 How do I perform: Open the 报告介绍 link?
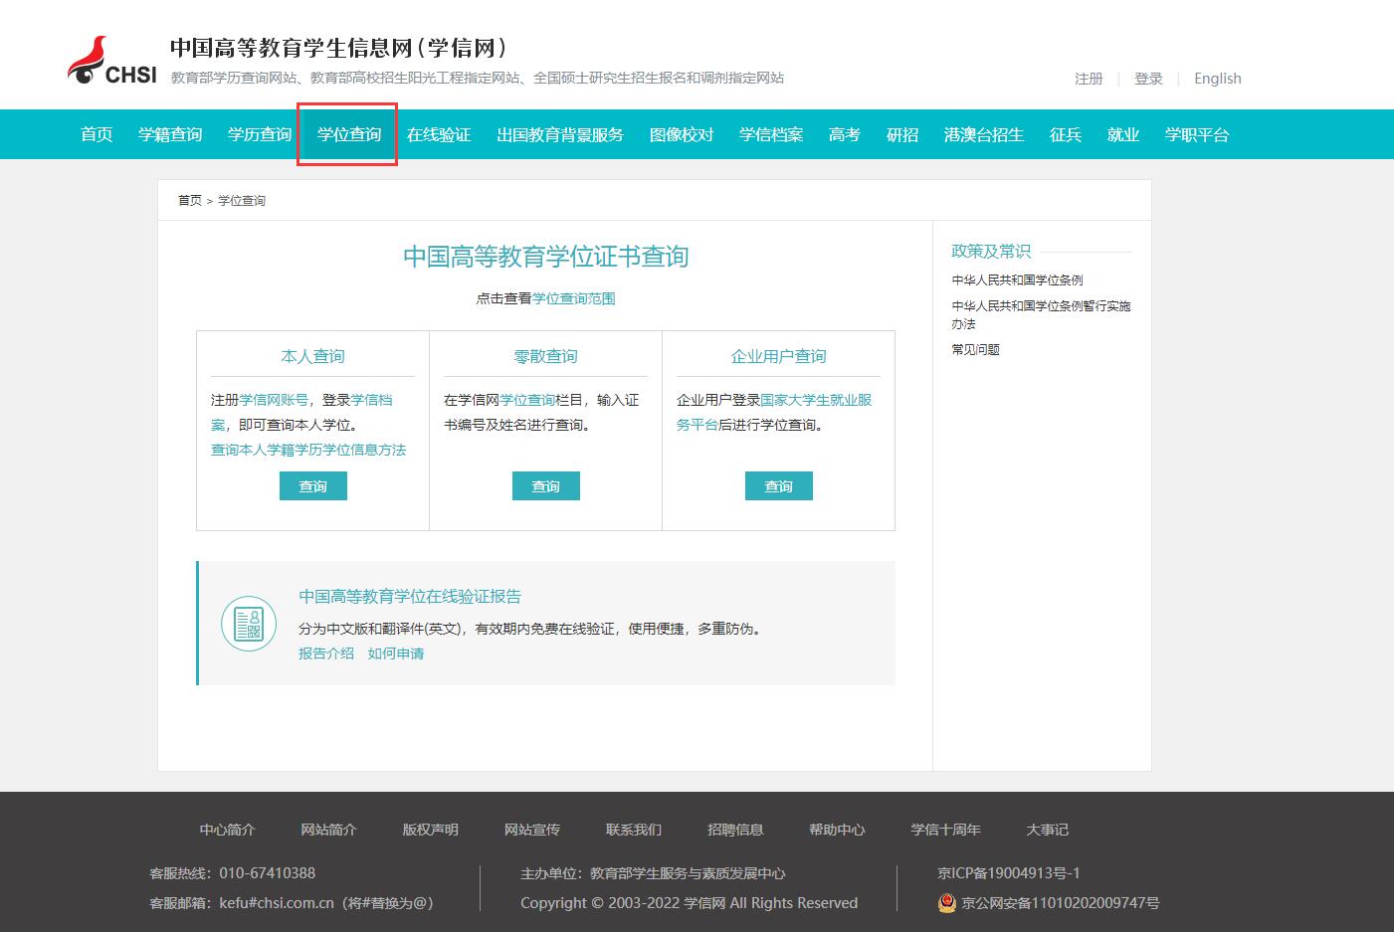pos(326,653)
